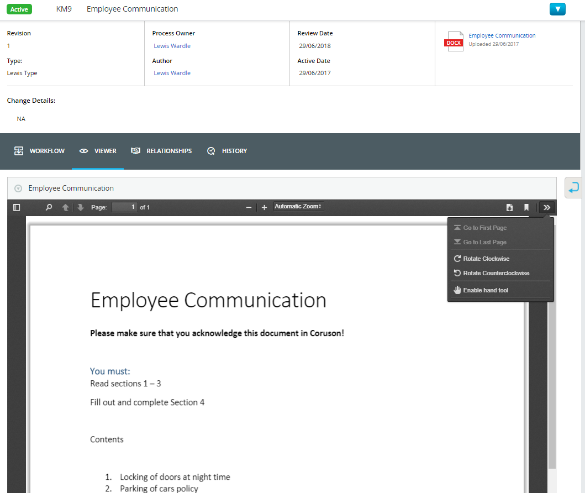The image size is (585, 493).
Task: Click Read sections 1 – 3 line
Action: pyautogui.click(x=125, y=384)
